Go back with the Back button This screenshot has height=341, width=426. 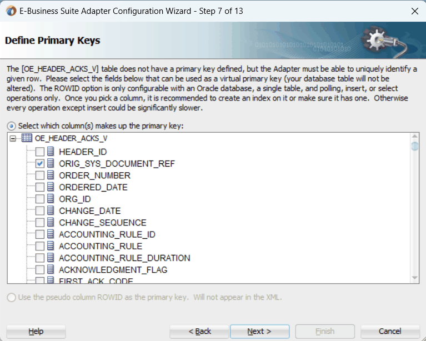[x=199, y=331]
